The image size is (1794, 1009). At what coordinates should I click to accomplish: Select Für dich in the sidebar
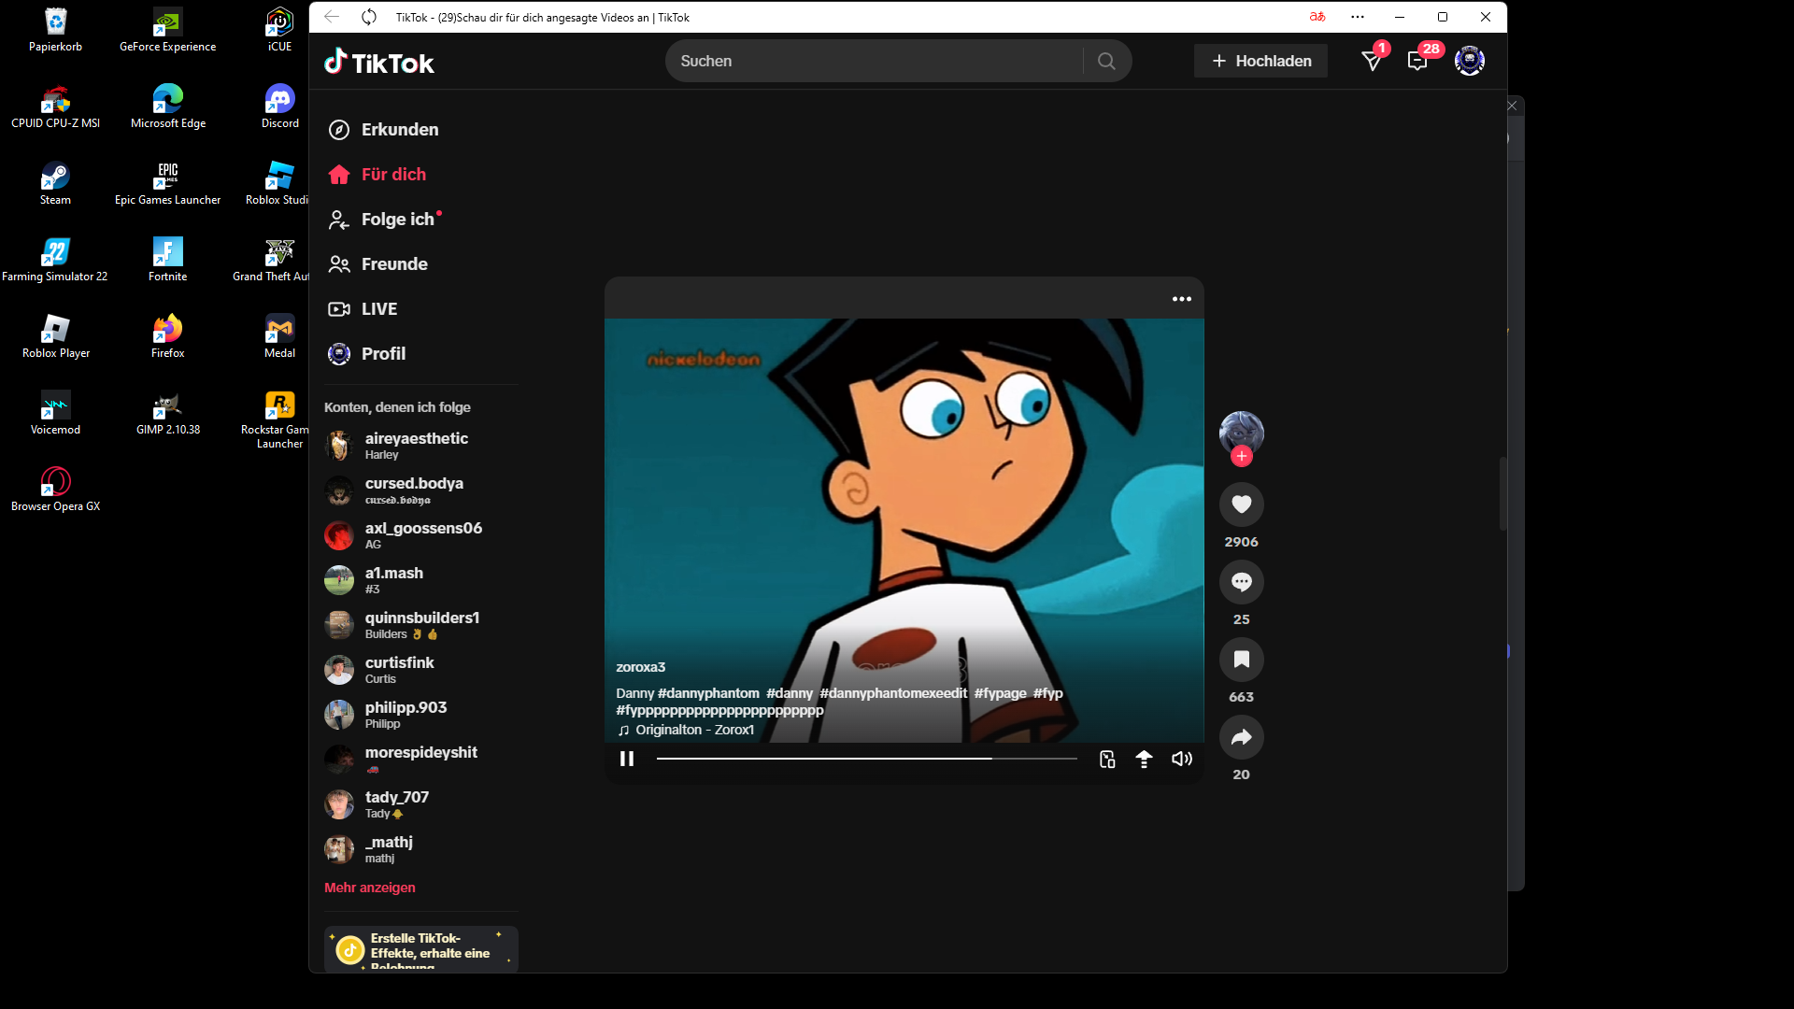377,175
